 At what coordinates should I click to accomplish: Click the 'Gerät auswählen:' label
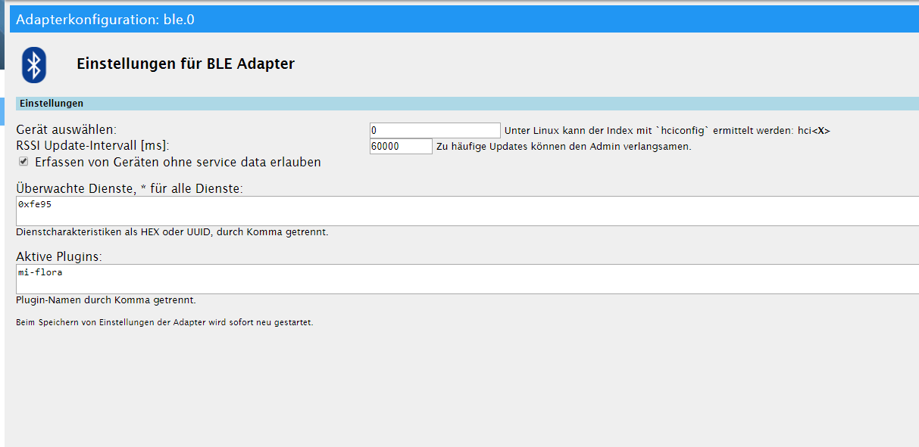point(67,130)
